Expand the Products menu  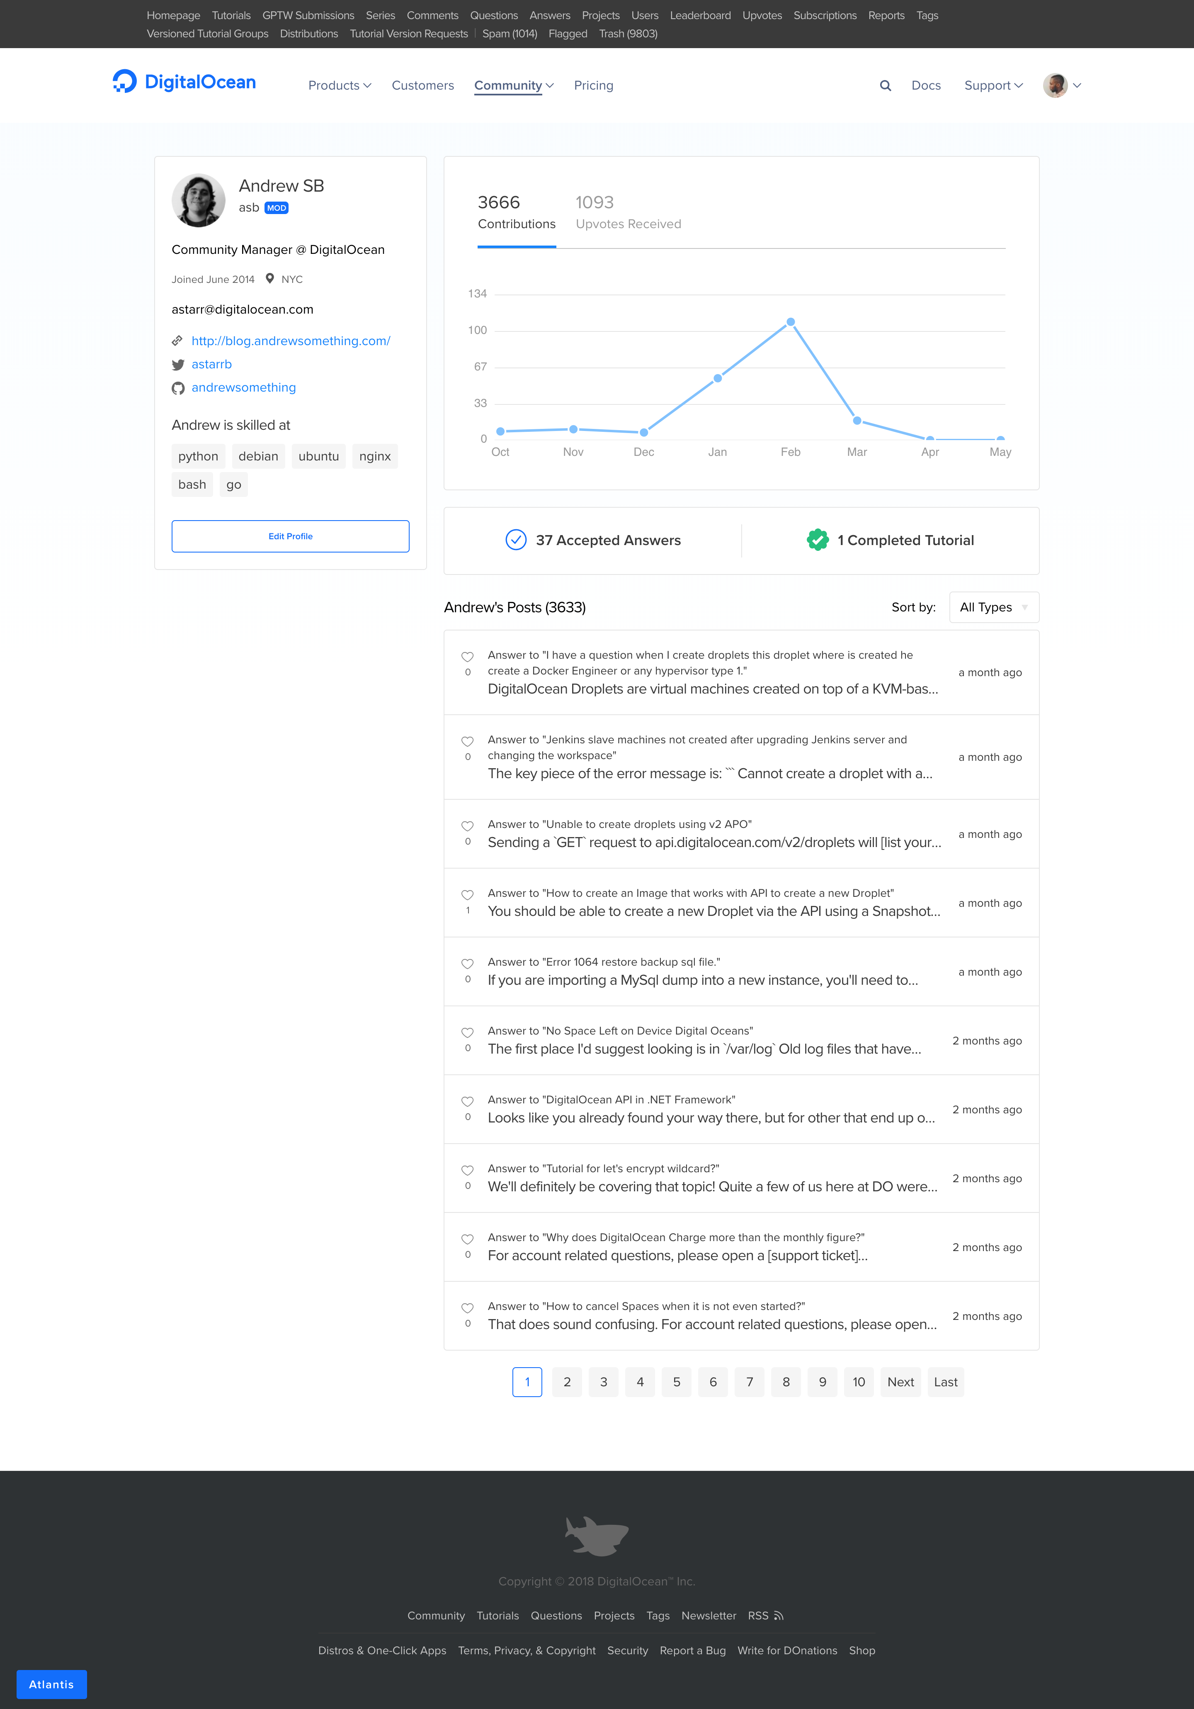click(x=339, y=85)
